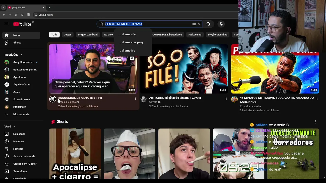Click the browser home icon
Image resolution: width=326 pixels, height=183 pixels.
coord(22,15)
